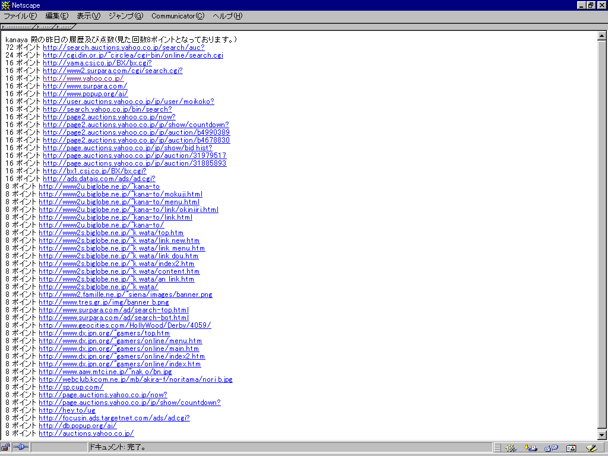Image resolution: width=608 pixels, height=456 pixels.
Task: Follow the k_wata/top.htm link
Action: pyautogui.click(x=111, y=233)
